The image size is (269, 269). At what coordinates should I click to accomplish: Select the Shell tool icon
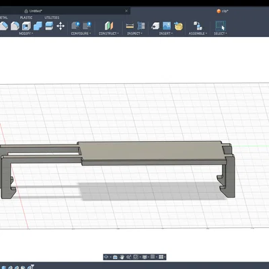[26, 26]
